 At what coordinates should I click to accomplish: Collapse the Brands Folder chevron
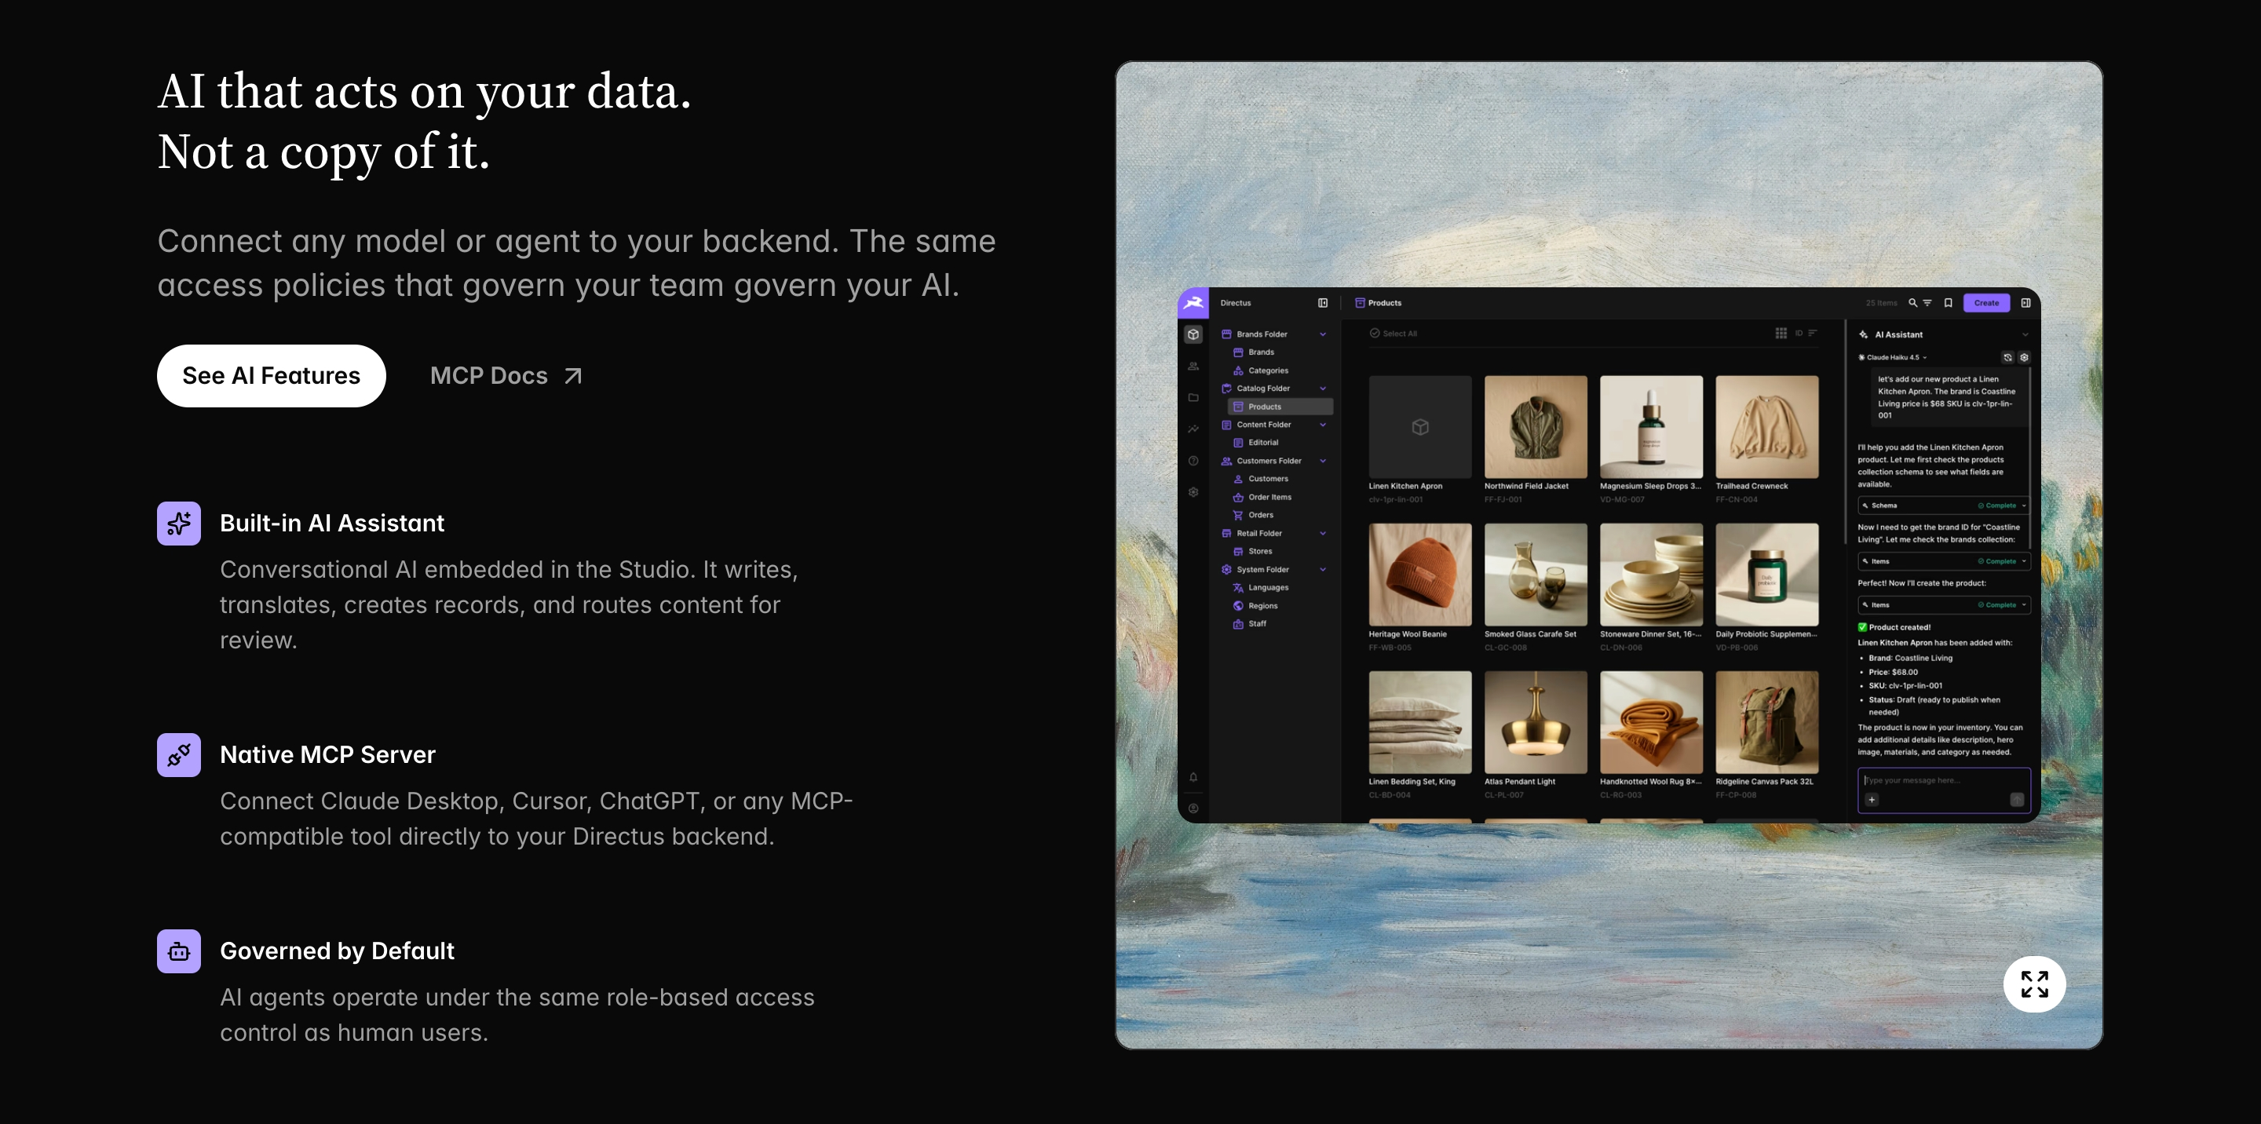pos(1323,334)
